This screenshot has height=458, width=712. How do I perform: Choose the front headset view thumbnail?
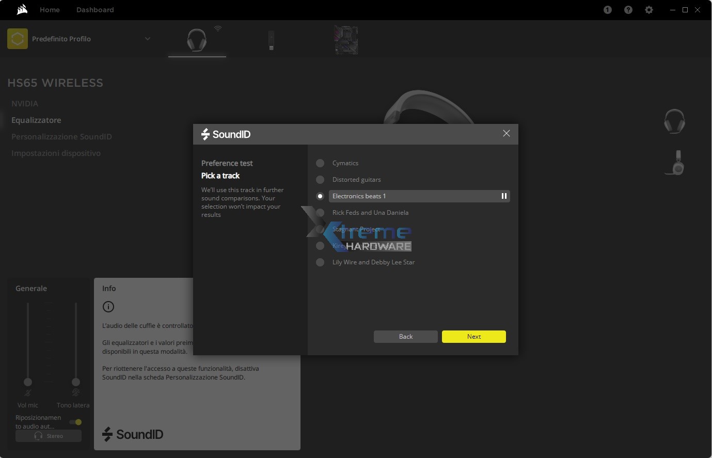[x=674, y=121]
